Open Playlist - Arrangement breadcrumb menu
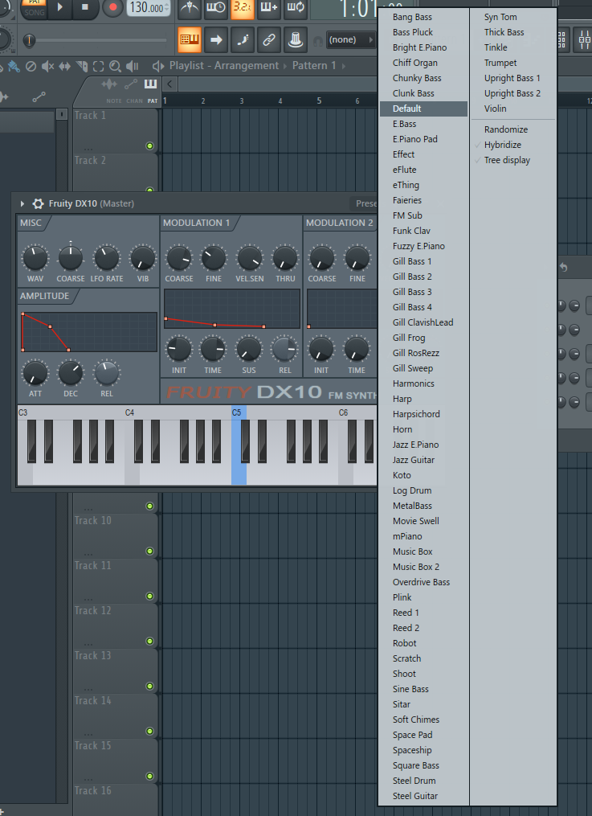The image size is (592, 816). click(224, 66)
